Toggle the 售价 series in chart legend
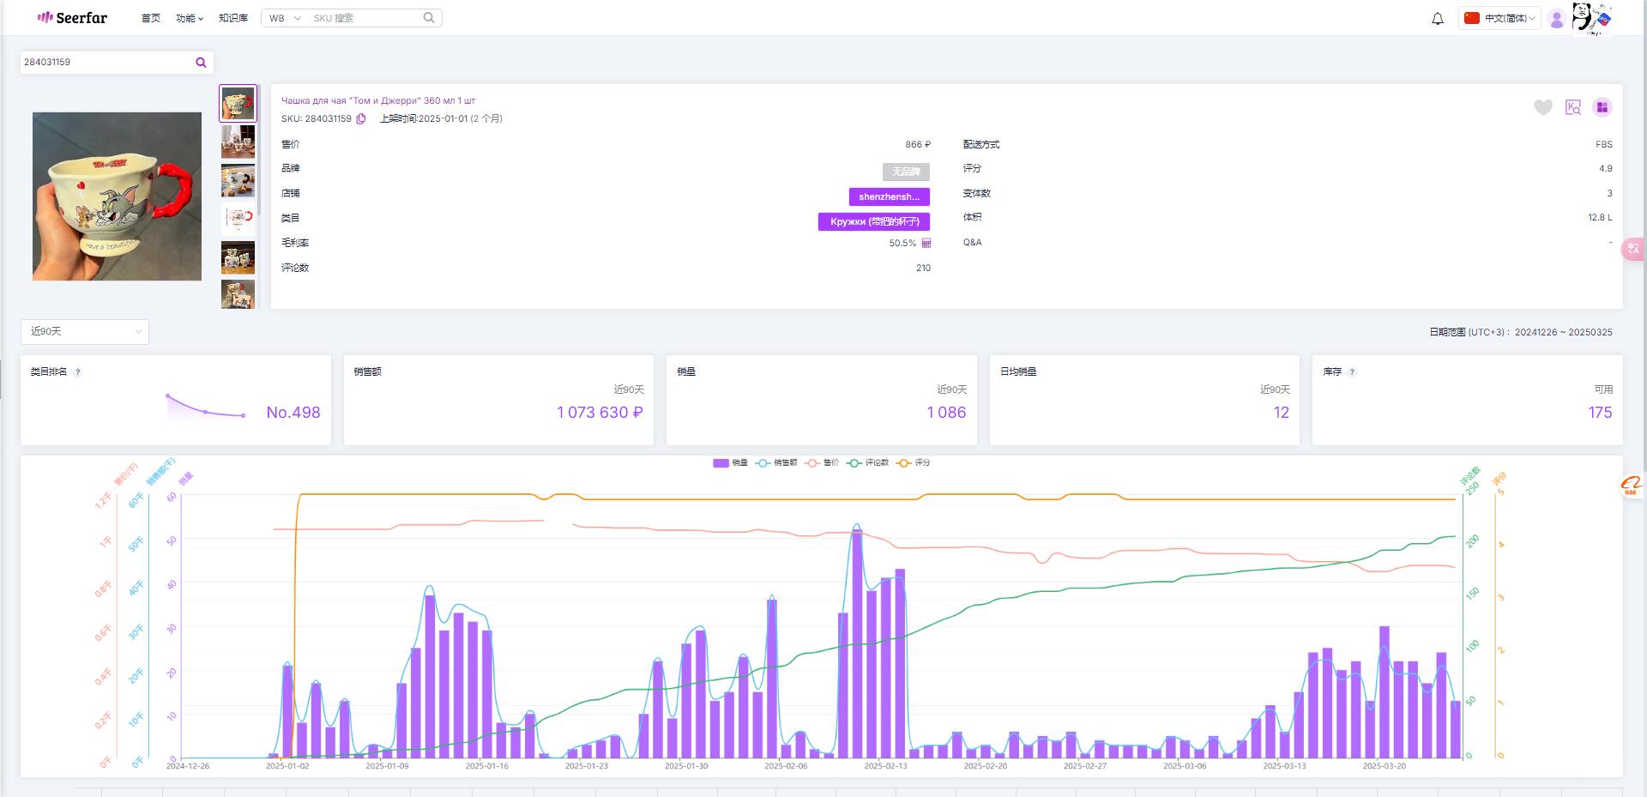Viewport: 1647px width, 797px height. (823, 462)
